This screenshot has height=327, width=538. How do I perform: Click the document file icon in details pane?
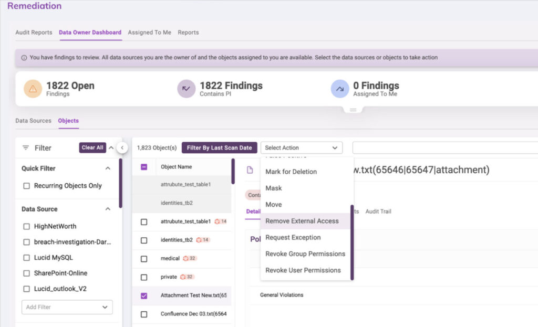tap(250, 170)
